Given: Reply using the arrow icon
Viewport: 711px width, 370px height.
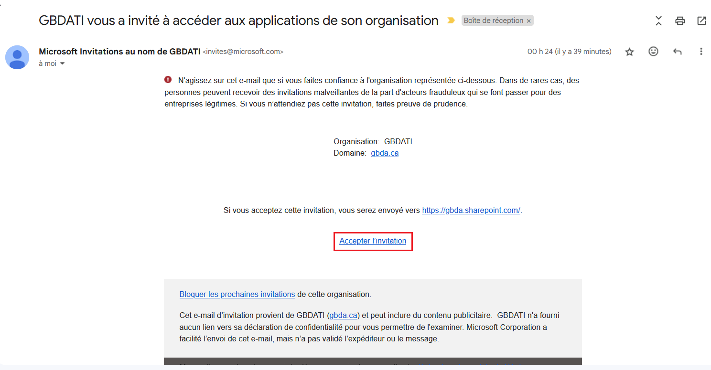Looking at the screenshot, I should [677, 52].
